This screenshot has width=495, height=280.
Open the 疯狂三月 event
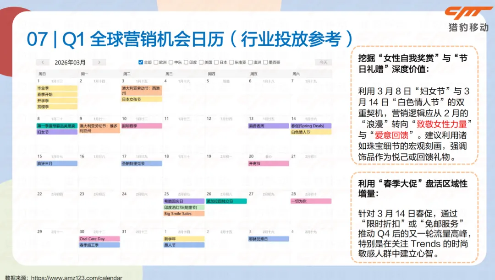coord(57,163)
